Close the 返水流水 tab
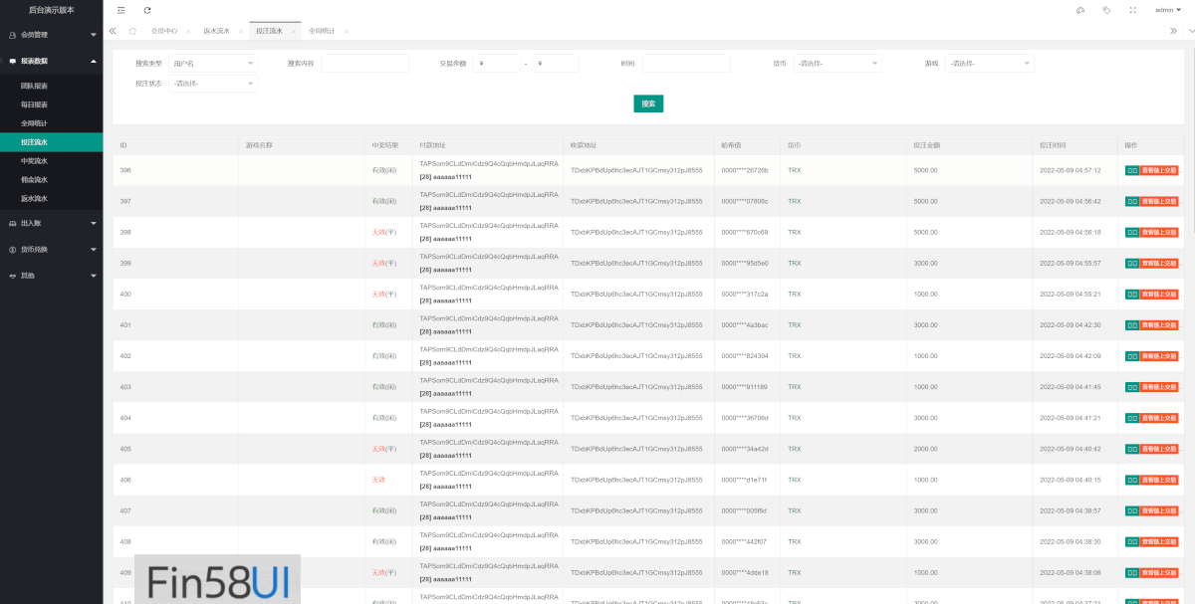 coord(241,32)
